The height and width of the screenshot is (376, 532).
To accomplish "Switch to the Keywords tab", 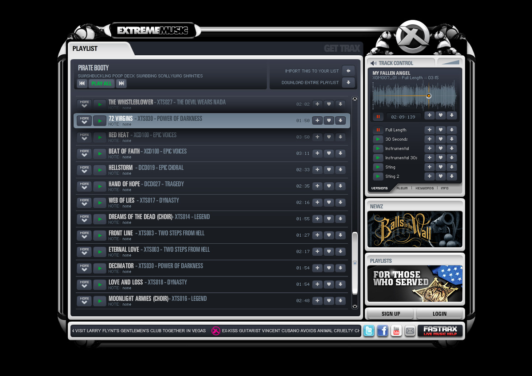I will click(x=425, y=188).
